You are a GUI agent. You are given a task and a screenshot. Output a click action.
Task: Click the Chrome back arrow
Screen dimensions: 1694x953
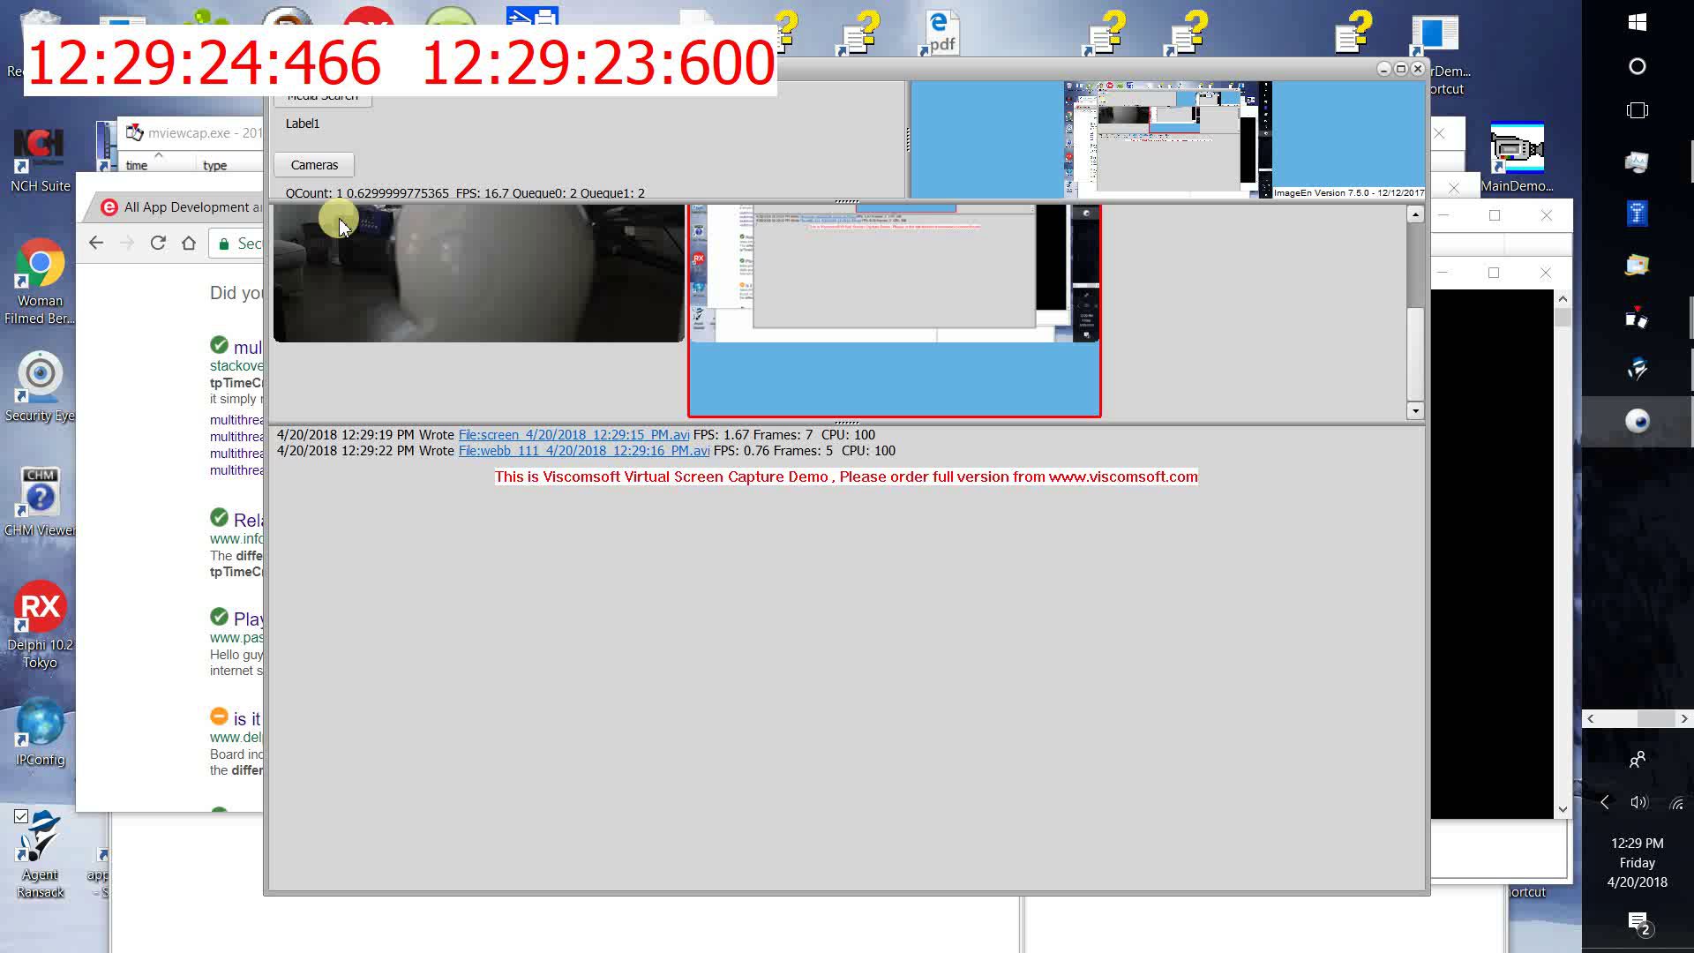(96, 243)
